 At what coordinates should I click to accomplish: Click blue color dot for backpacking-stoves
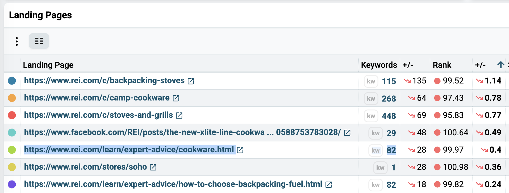(12, 81)
